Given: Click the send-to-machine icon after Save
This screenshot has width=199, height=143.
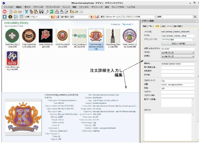Looking at the screenshot, I should coord(47,12).
